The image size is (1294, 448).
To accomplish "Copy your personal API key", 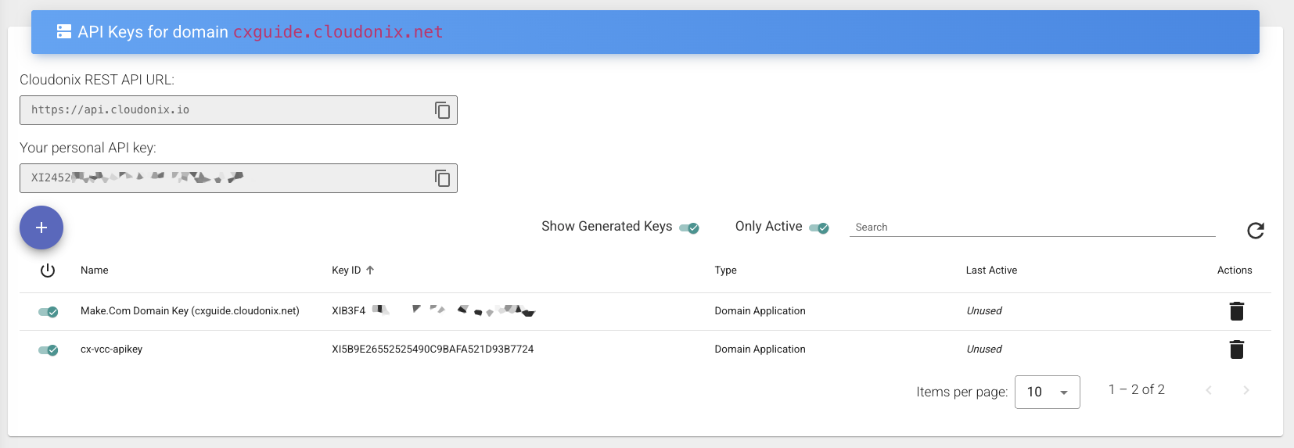I will pos(442,178).
